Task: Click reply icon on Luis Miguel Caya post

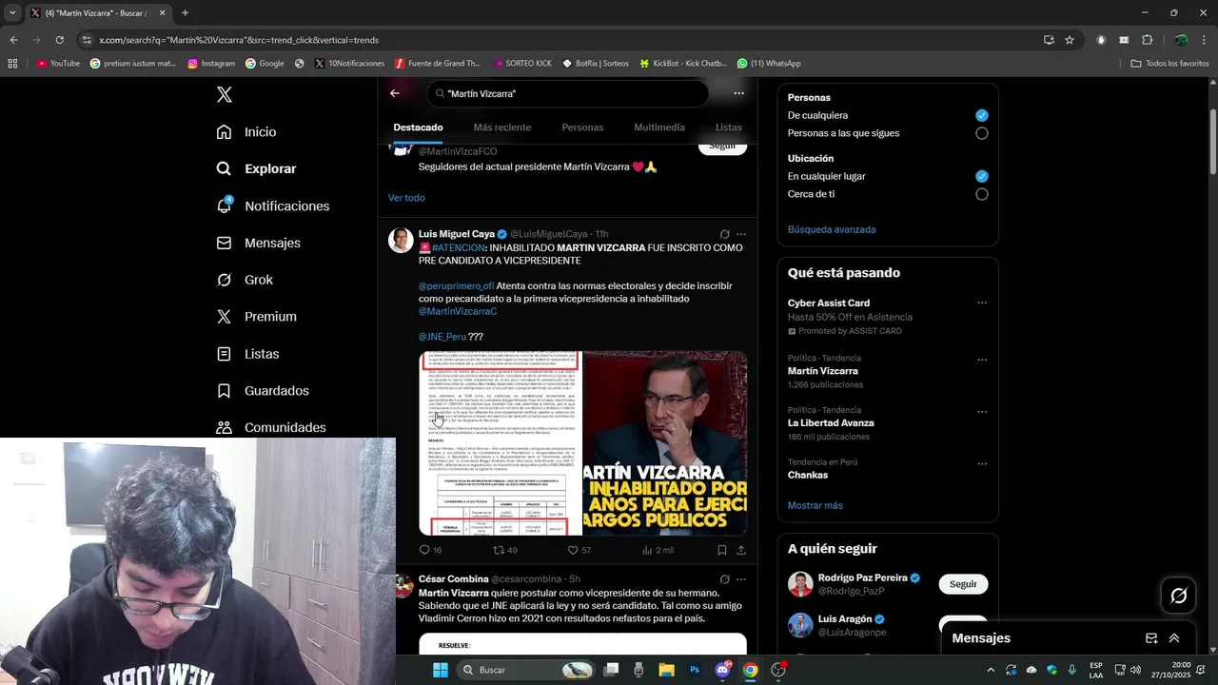Action: click(x=424, y=550)
